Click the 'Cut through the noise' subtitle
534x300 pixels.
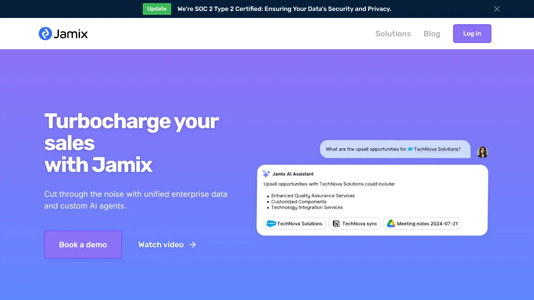136,200
